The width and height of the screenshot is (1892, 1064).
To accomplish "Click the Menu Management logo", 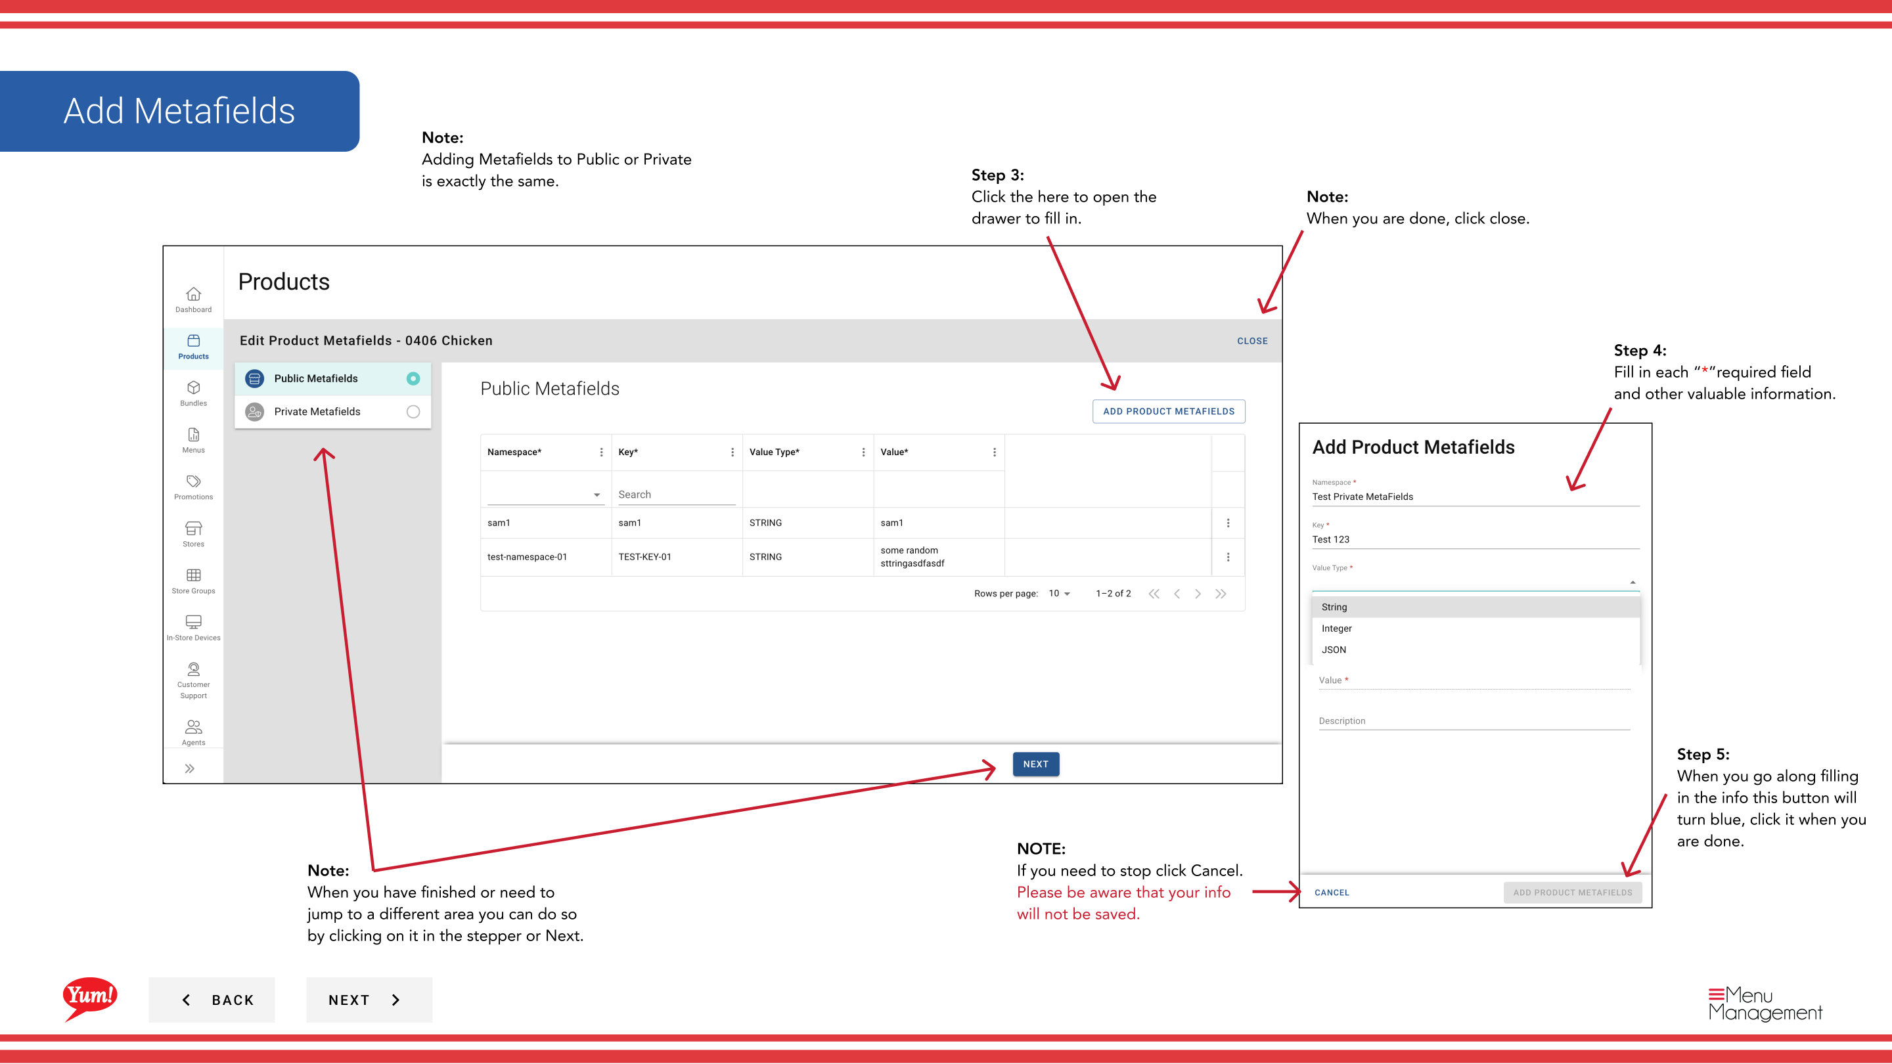I will 1765,1004.
